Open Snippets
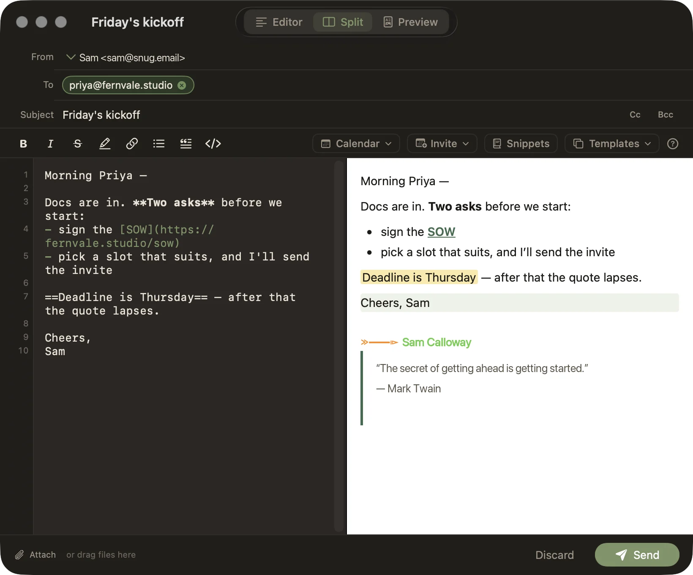Viewport: 693px width, 575px height. click(x=521, y=144)
